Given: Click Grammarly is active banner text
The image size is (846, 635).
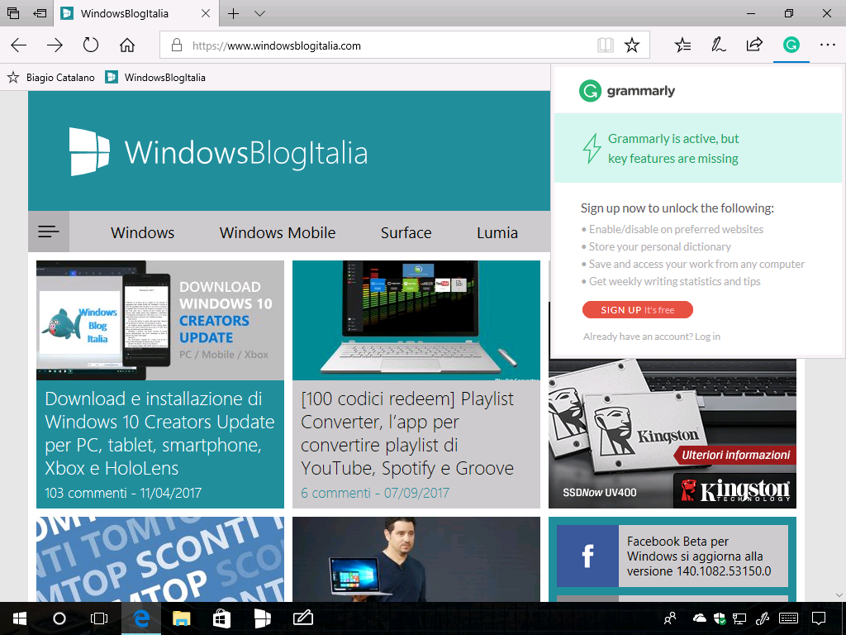Looking at the screenshot, I should click(x=673, y=149).
